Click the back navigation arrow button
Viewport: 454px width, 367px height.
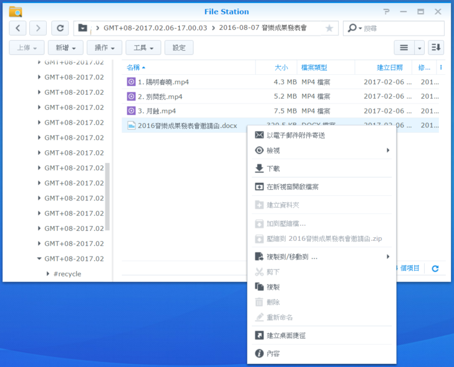(17, 28)
